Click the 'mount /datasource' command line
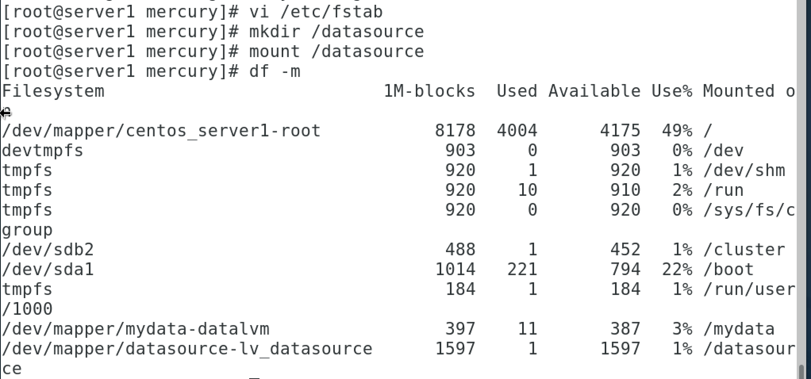811x379 pixels. (213, 51)
